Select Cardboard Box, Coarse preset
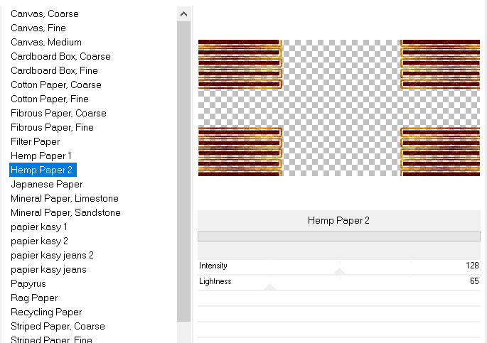This screenshot has width=487, height=343. [60, 56]
